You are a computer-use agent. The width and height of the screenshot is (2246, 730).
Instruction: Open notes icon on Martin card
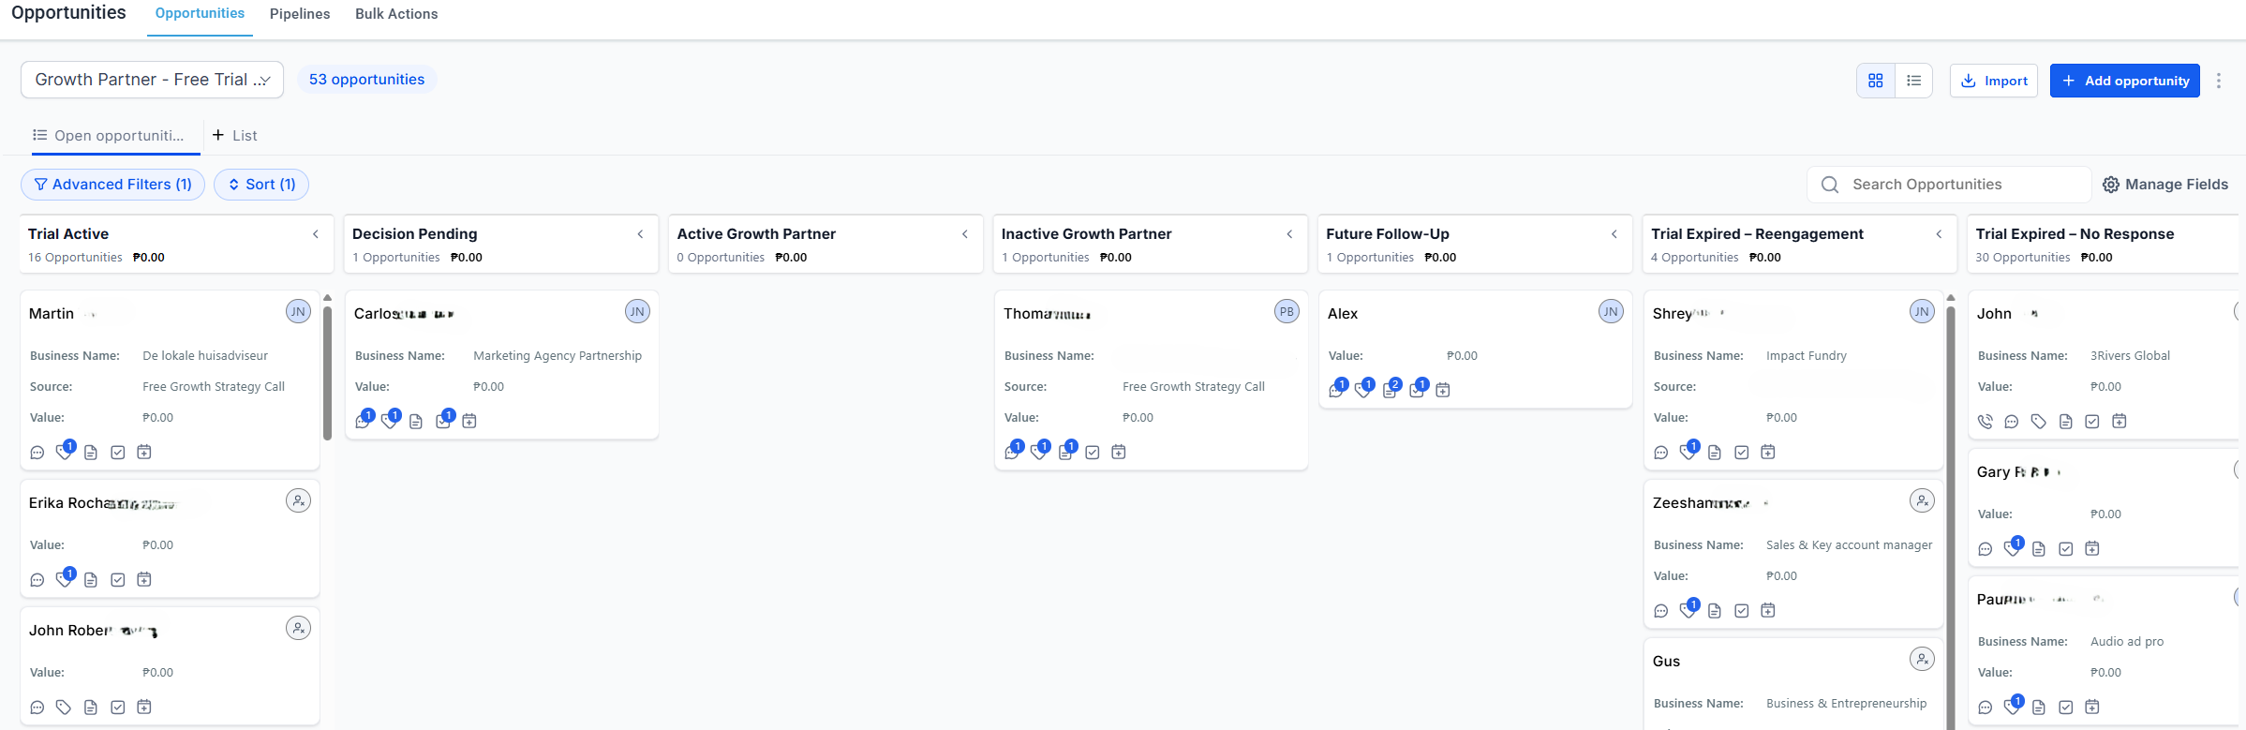(91, 453)
